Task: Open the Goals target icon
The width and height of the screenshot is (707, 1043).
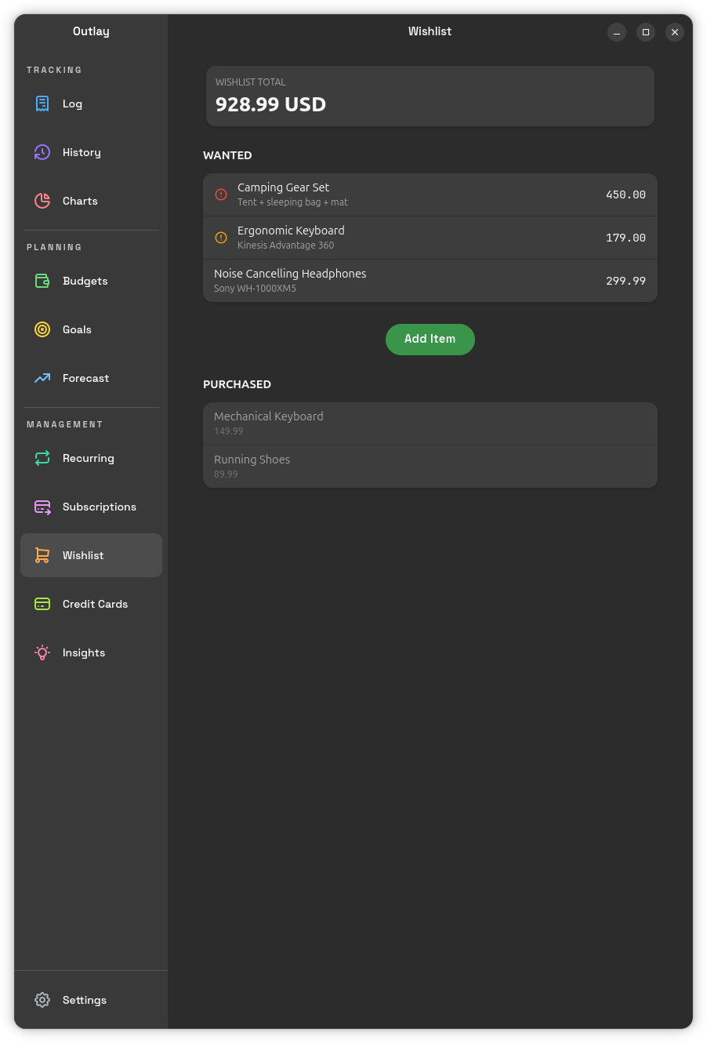Action: click(x=42, y=329)
